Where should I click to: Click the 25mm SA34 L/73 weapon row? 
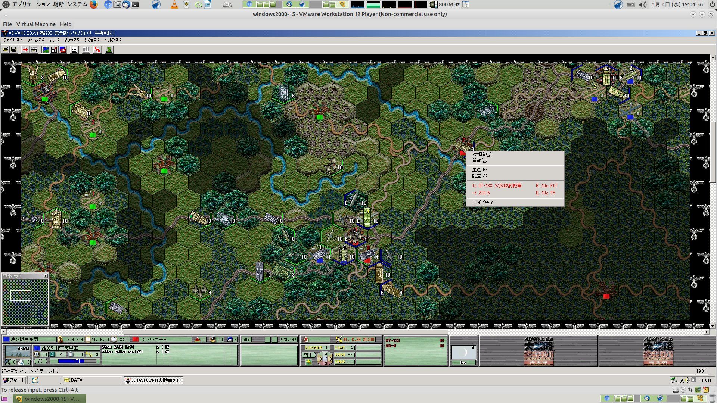(136, 347)
